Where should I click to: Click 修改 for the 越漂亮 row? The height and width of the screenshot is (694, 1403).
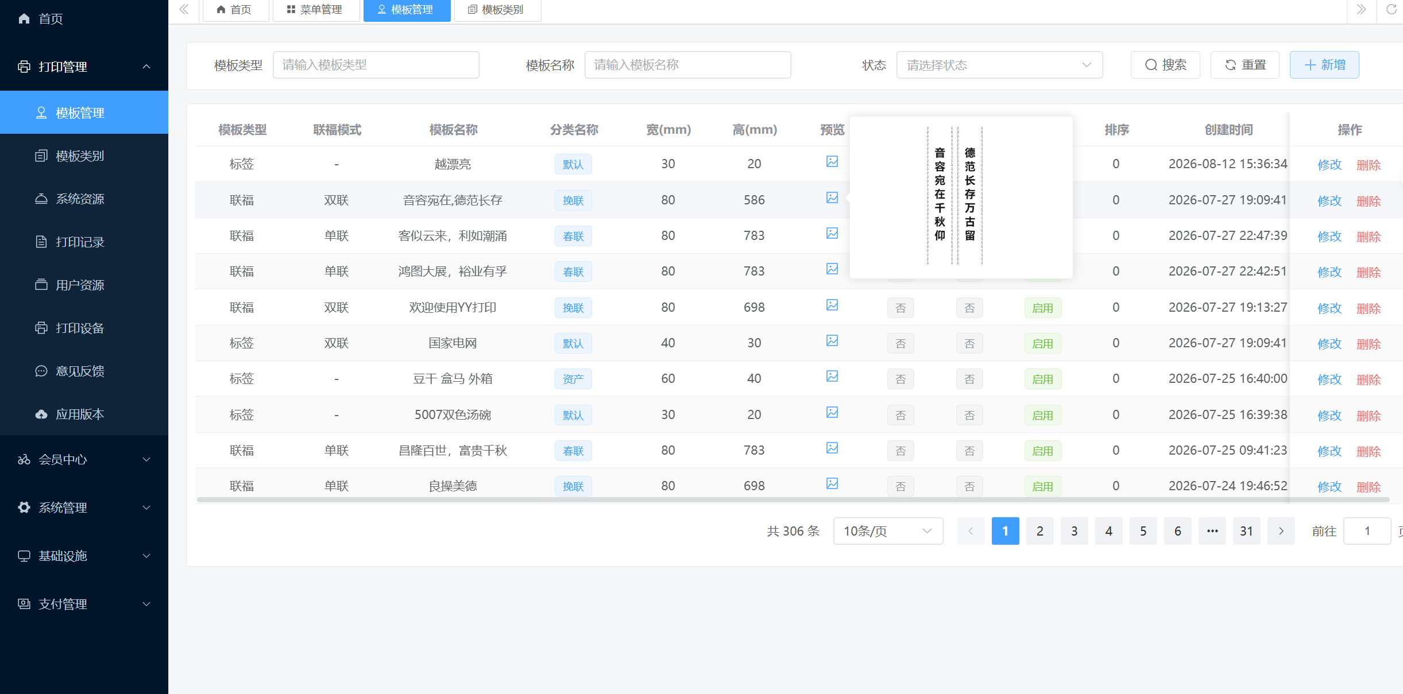tap(1329, 165)
